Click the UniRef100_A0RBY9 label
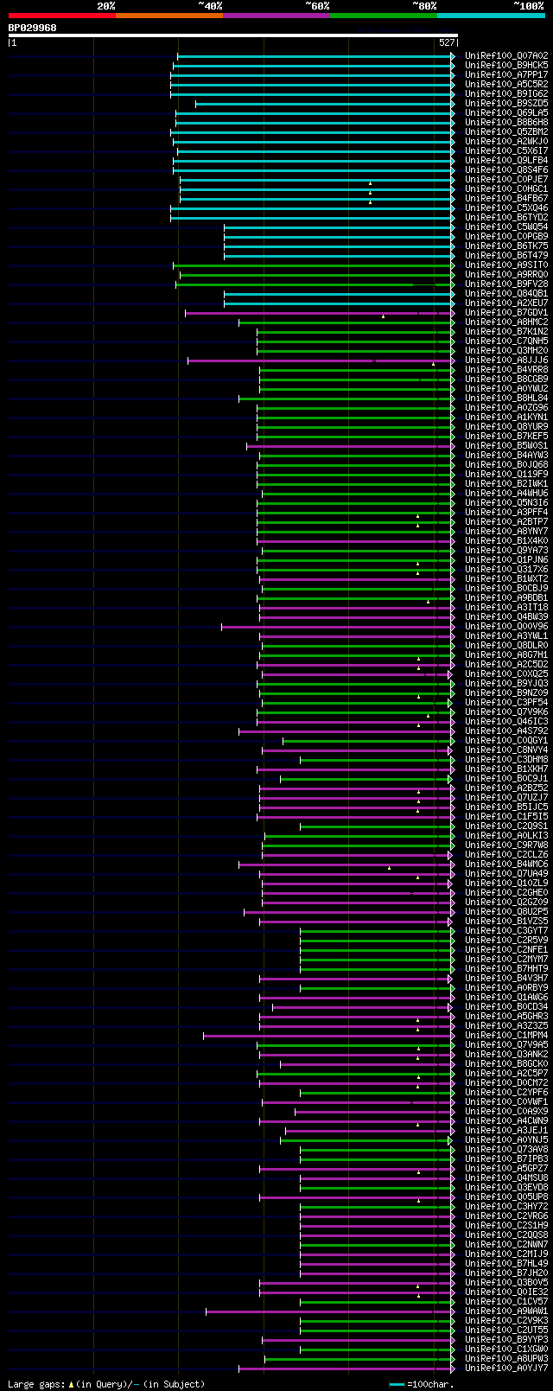 [x=506, y=988]
